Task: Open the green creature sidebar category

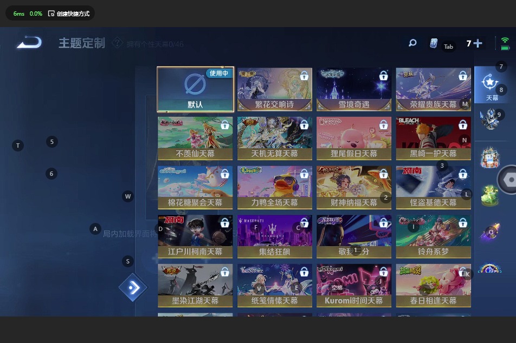Action: pos(489,196)
